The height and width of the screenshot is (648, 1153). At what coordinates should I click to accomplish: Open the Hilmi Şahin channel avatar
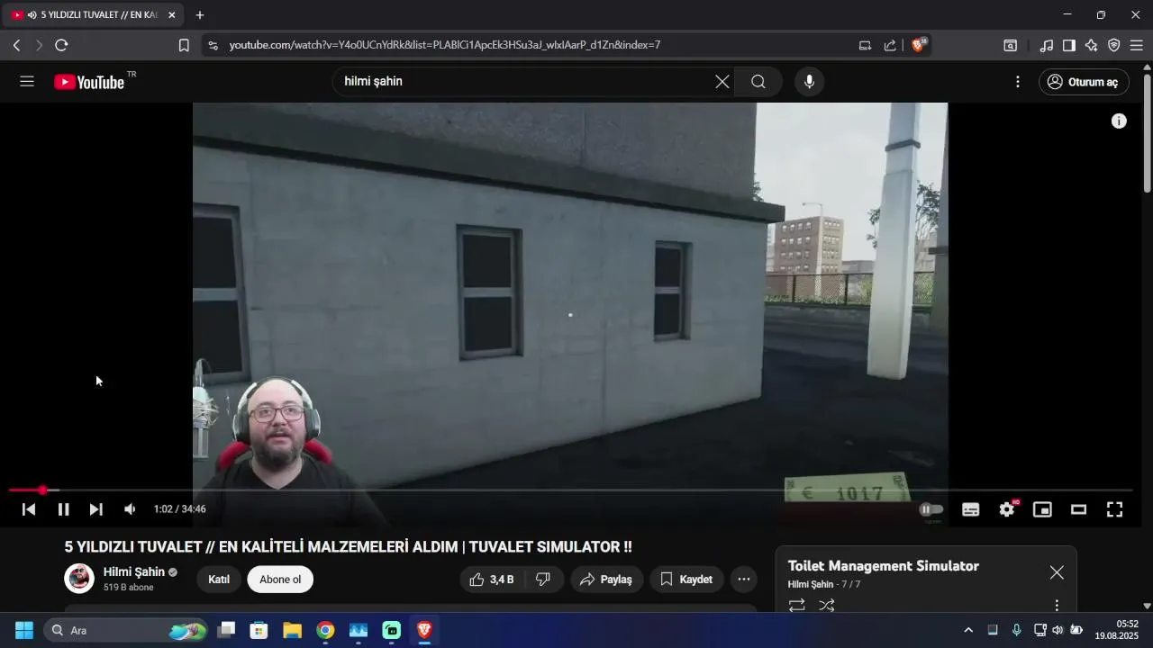79,579
